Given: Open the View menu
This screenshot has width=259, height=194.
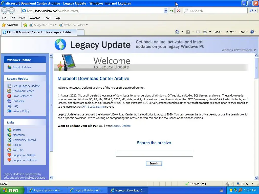Looking at the screenshot, I should [22, 18].
